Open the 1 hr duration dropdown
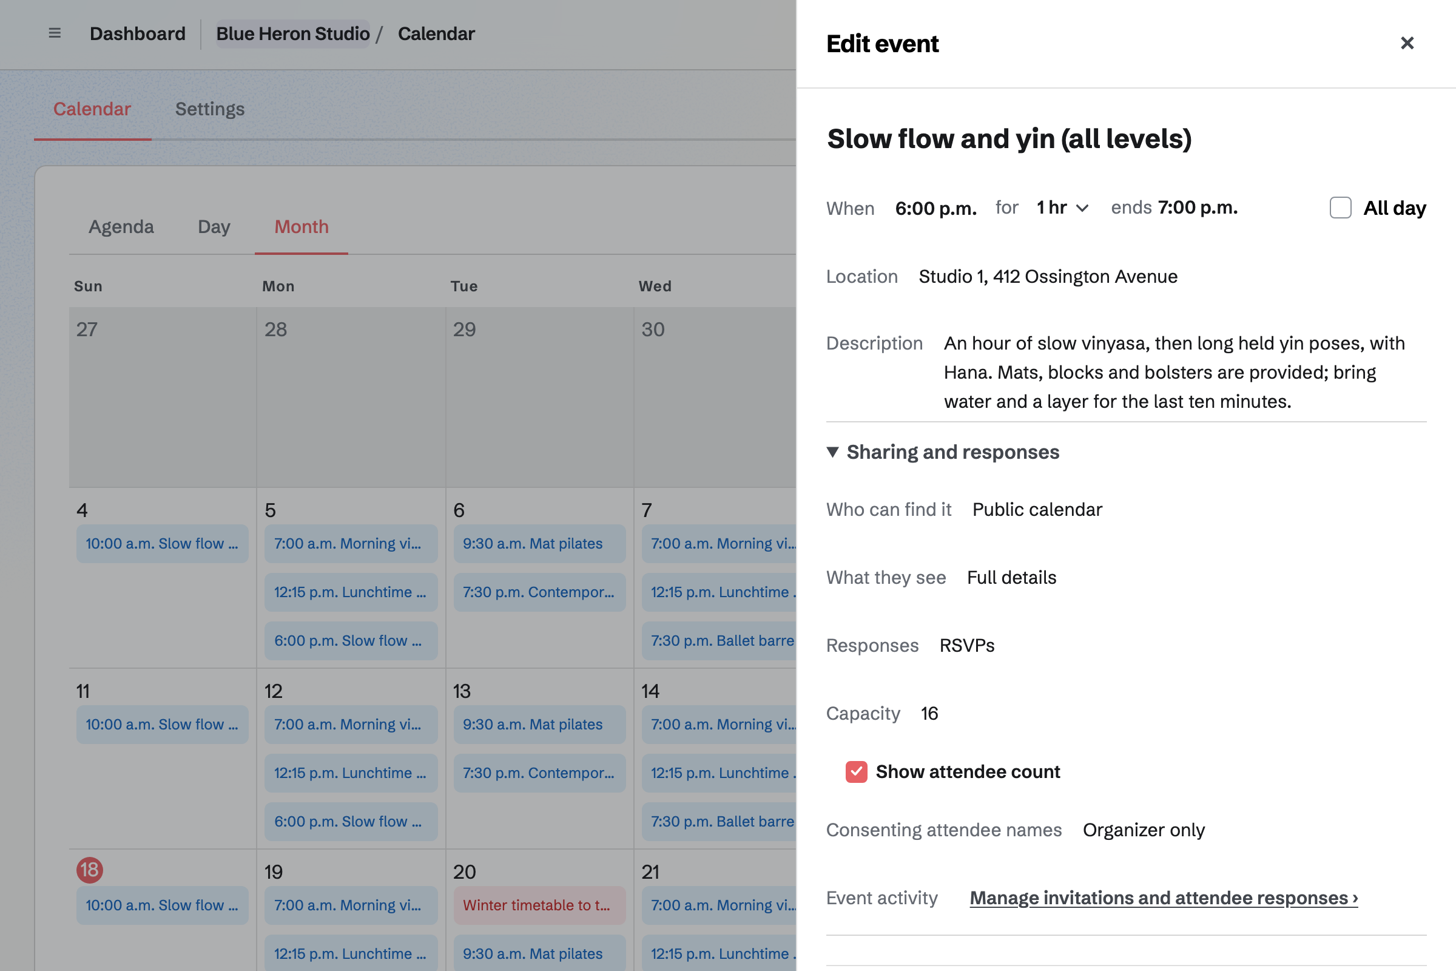The width and height of the screenshot is (1456, 971). pos(1062,208)
